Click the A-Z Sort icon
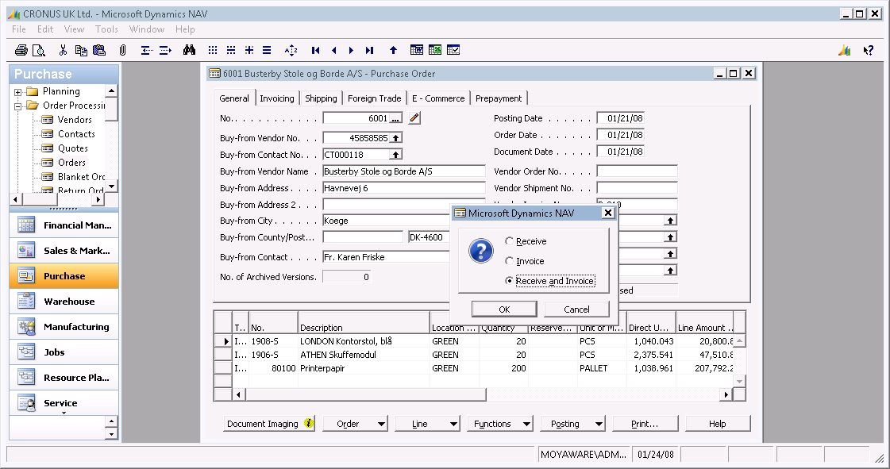This screenshot has height=469, width=890. coord(291,51)
